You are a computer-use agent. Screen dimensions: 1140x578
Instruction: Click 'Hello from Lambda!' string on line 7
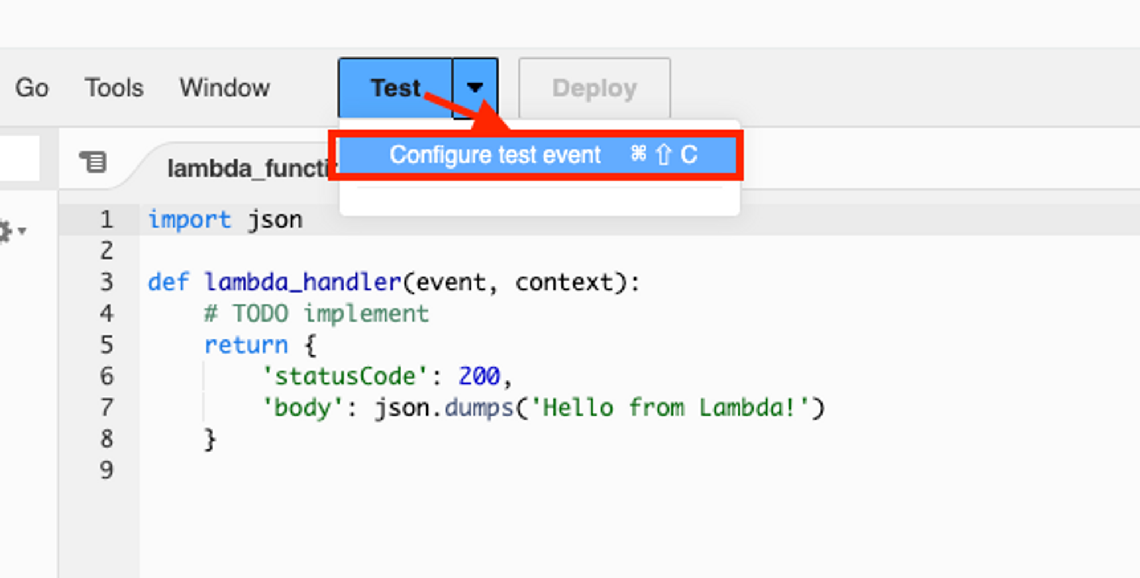click(x=670, y=408)
